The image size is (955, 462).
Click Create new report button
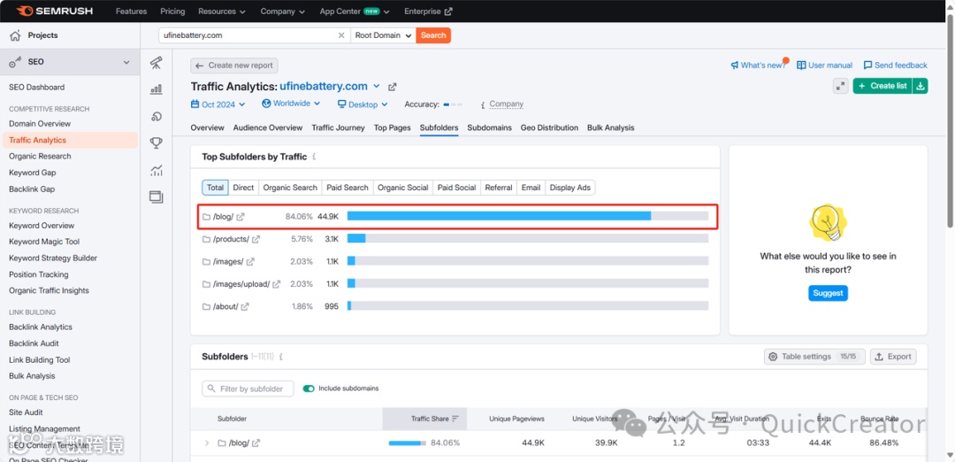point(234,65)
